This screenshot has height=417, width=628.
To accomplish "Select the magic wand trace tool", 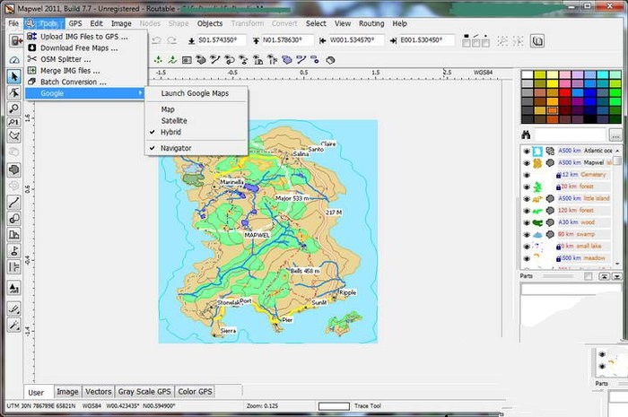I will pyautogui.click(x=14, y=325).
